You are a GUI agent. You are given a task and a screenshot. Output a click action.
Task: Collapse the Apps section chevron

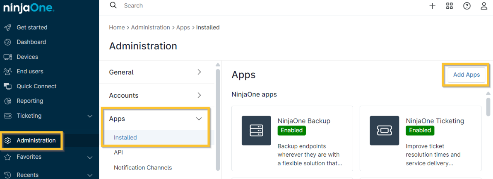[x=199, y=119]
